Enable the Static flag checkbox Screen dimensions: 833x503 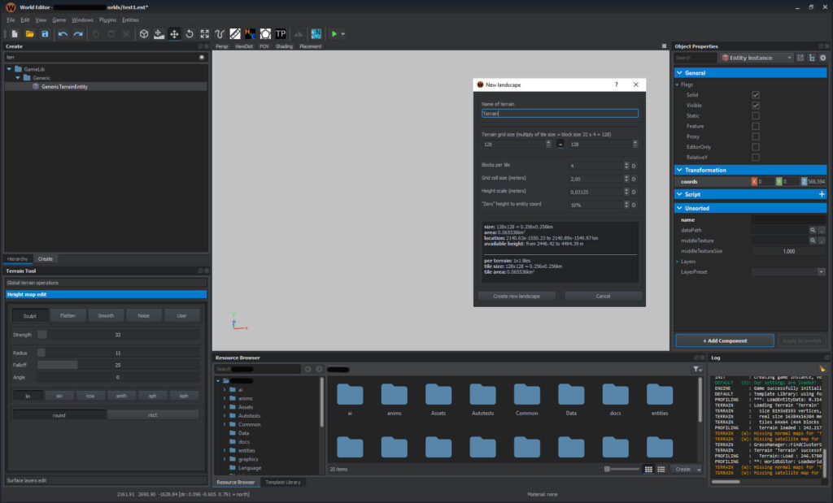pyautogui.click(x=756, y=115)
